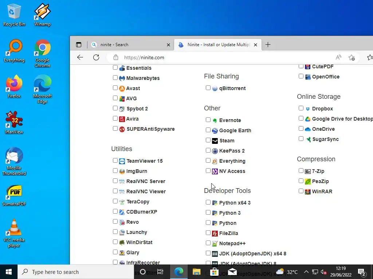Viewport: 373px width, 279px height.
Task: Click the PeaZip label
Action: click(x=321, y=181)
